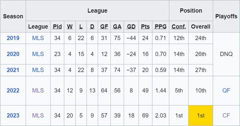Click the GF column header abbreviation

coord(104,27)
